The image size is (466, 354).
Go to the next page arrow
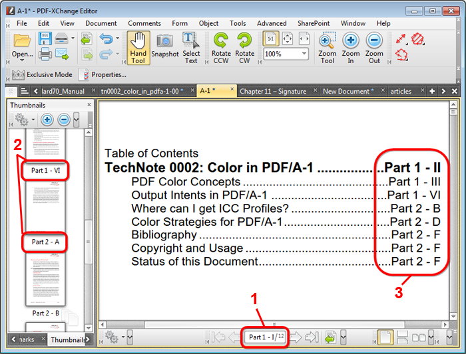296,337
